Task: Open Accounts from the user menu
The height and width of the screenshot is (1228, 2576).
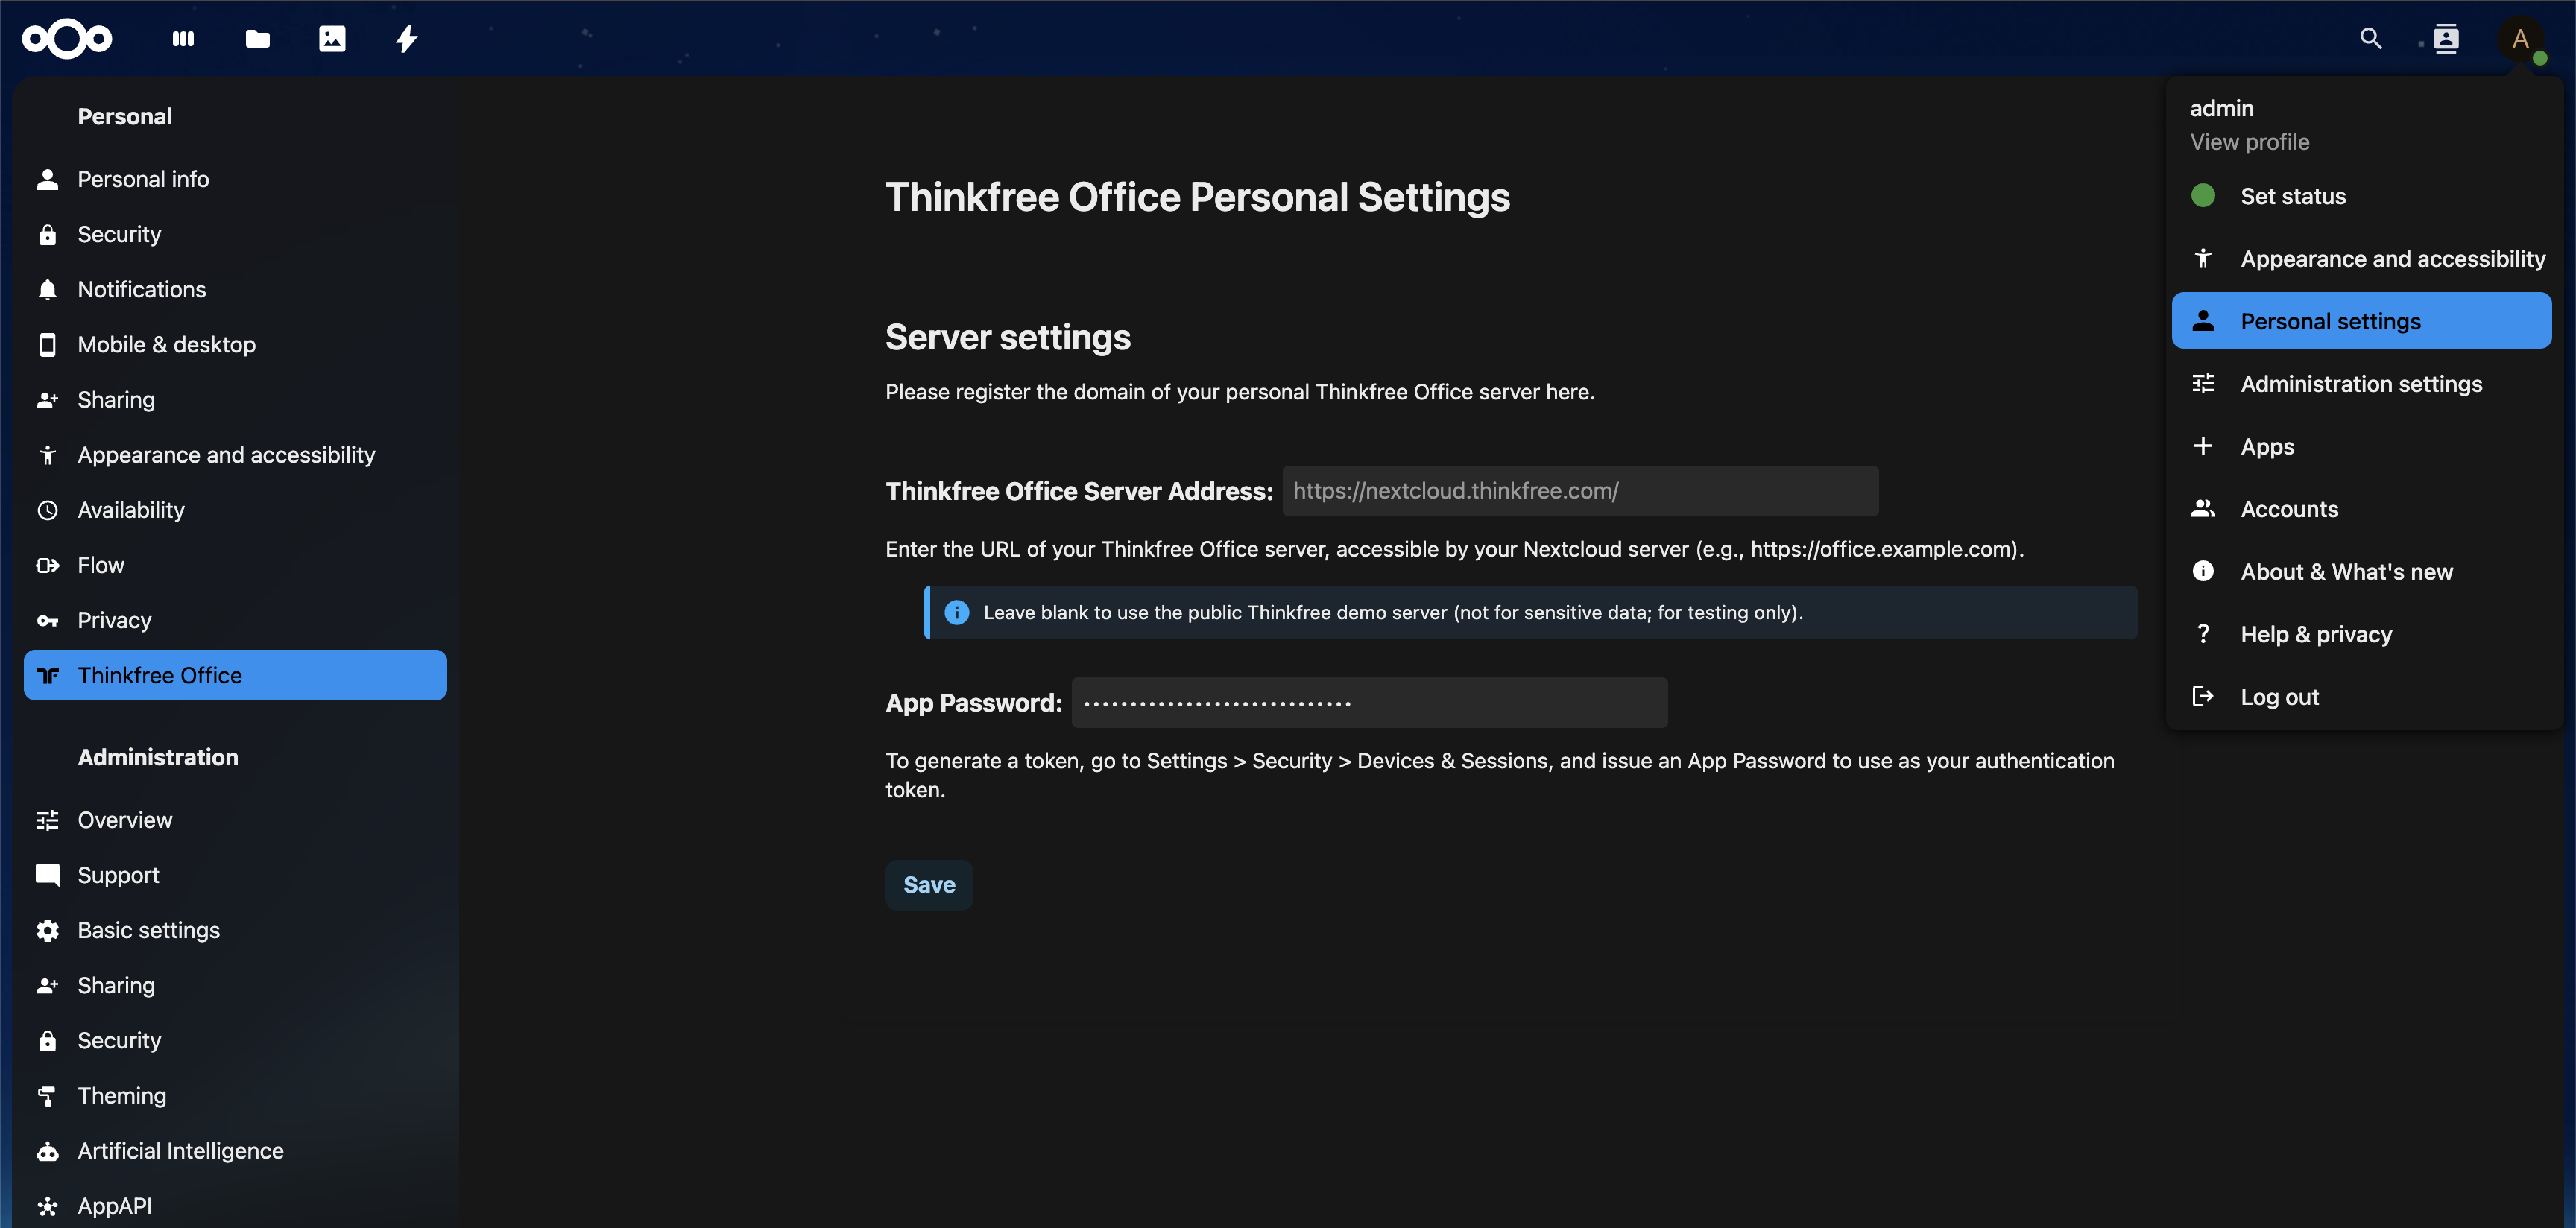Action: [2288, 509]
